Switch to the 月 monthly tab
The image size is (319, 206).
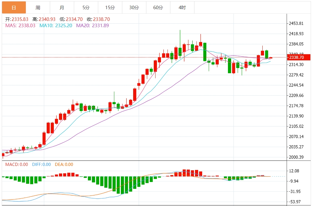(62, 7)
